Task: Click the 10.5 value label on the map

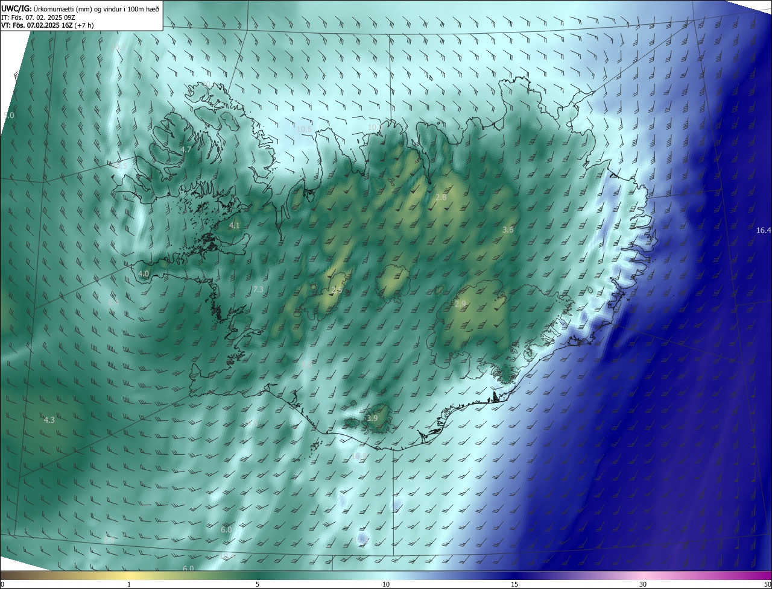Action: pyautogui.click(x=305, y=129)
